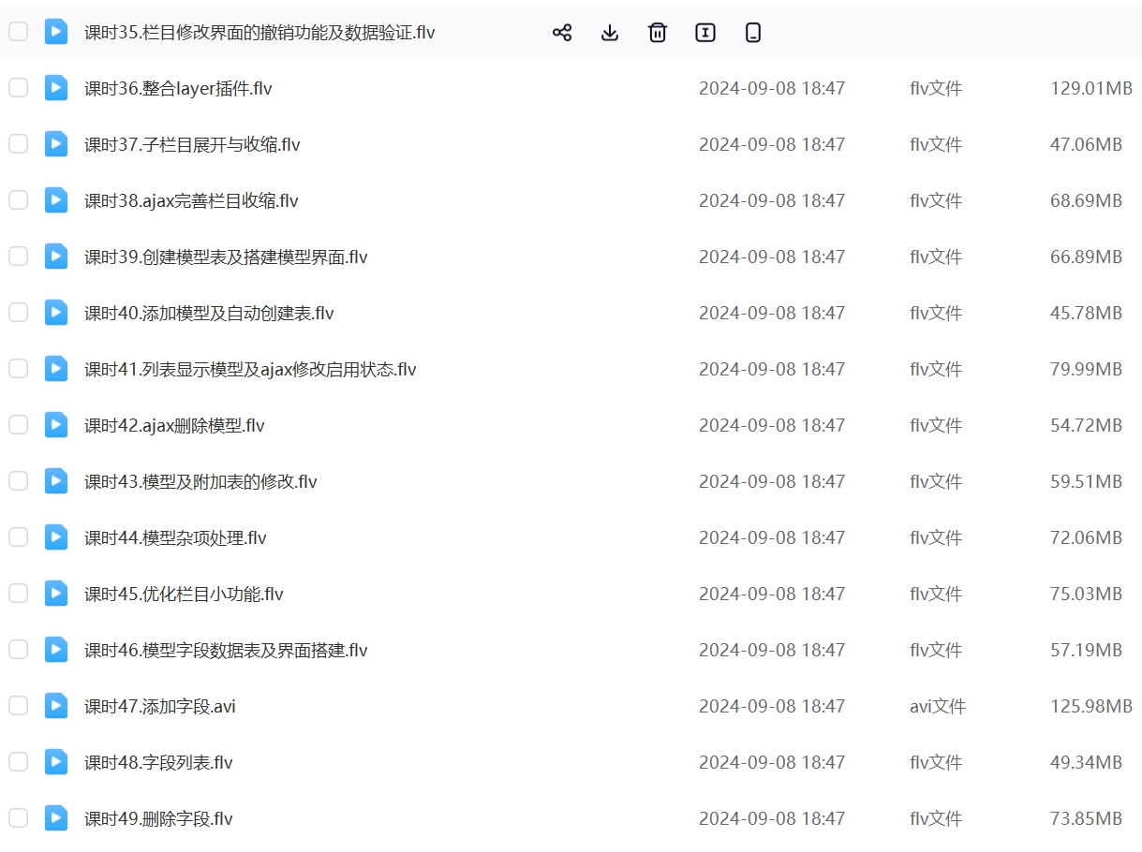Click the share icon for 课时35 file
This screenshot has width=1142, height=852.
562,33
